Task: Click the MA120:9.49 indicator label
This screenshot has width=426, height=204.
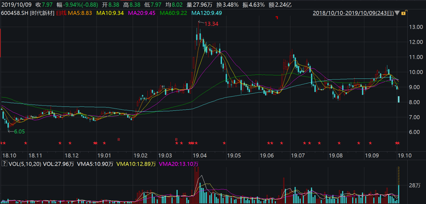Action: click(208, 13)
